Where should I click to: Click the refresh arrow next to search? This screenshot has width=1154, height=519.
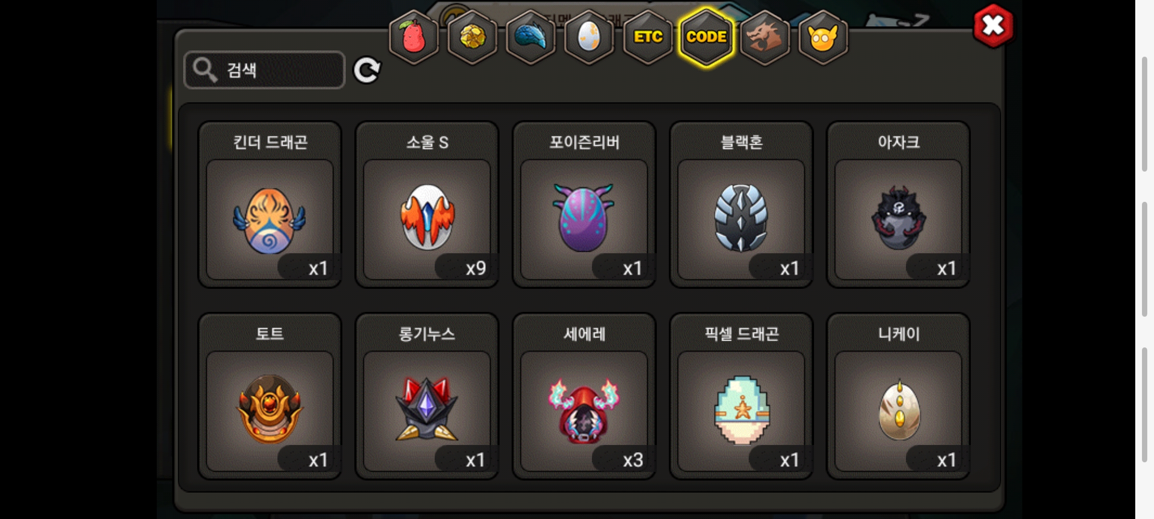(x=367, y=71)
